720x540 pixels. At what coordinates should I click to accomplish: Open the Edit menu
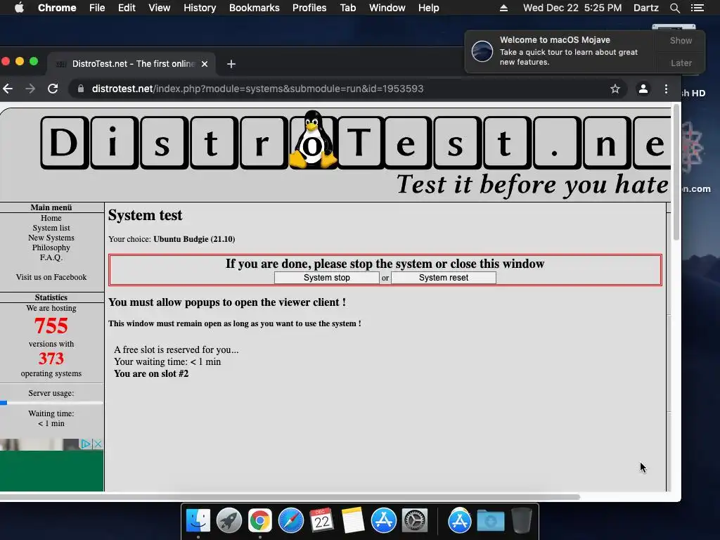click(x=127, y=8)
